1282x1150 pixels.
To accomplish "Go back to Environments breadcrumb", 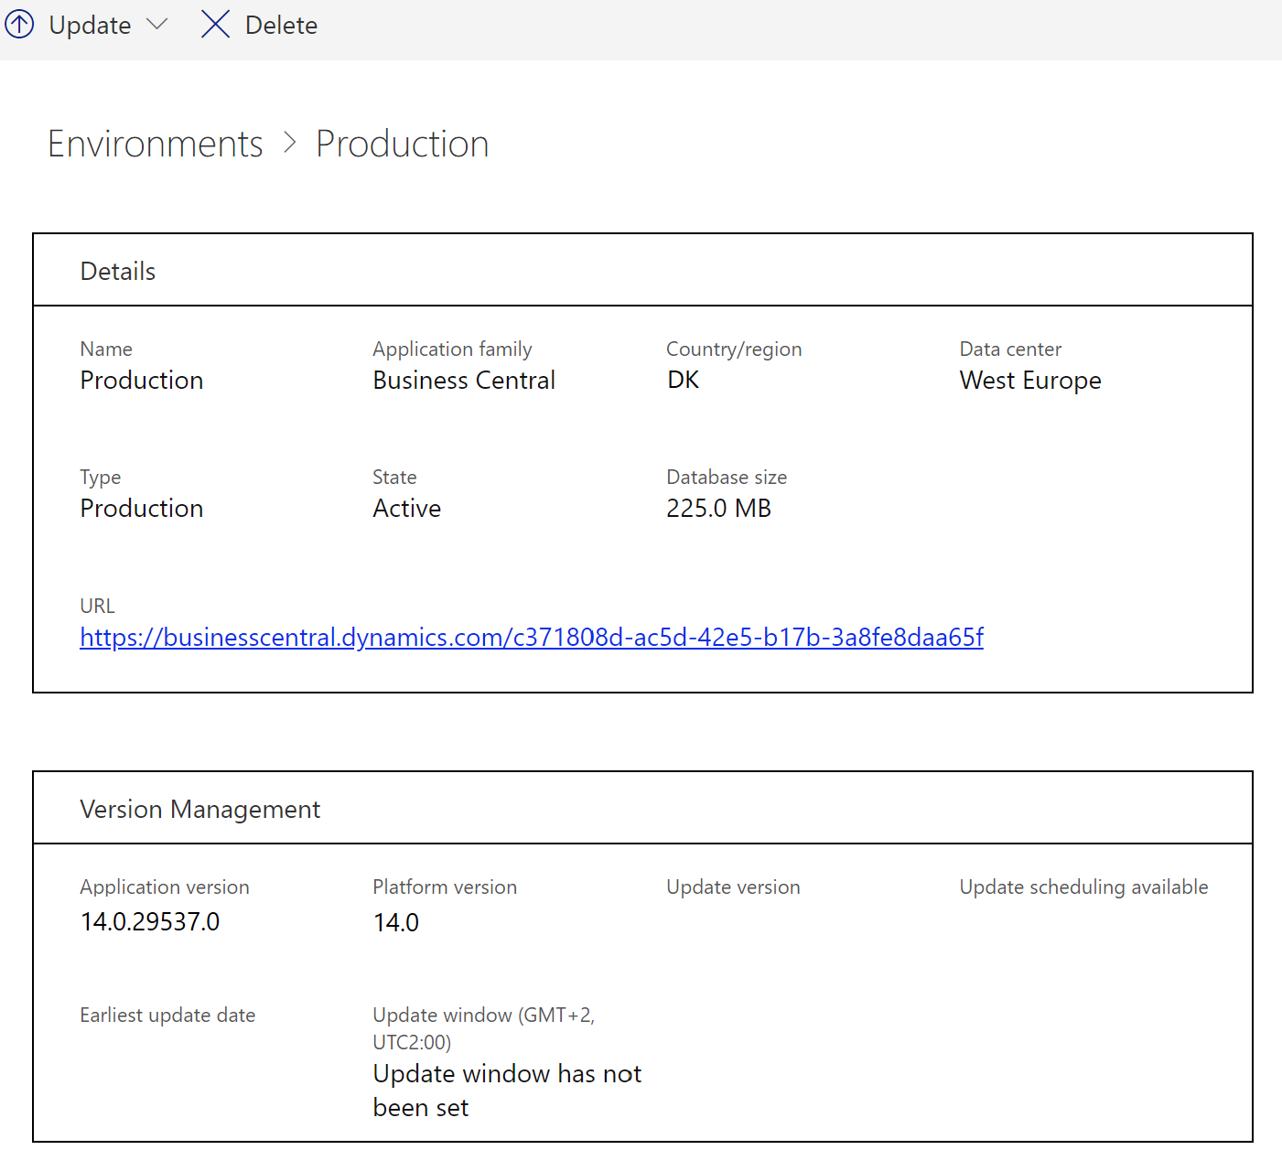I will pos(156,144).
